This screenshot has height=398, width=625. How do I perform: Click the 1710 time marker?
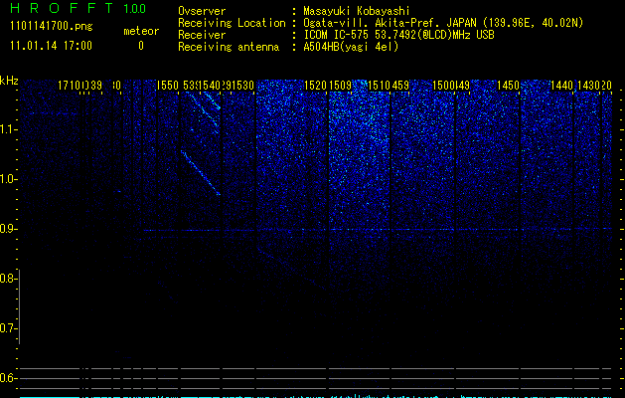point(70,85)
